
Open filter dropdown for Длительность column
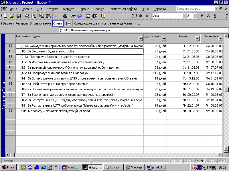(x=164, y=39)
